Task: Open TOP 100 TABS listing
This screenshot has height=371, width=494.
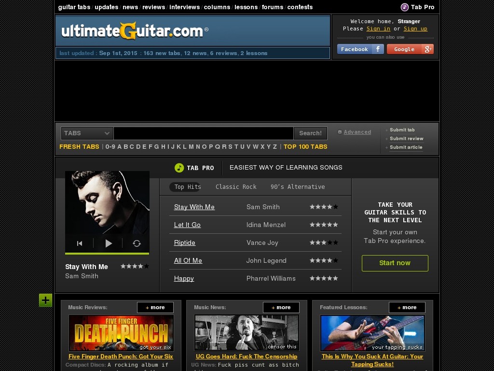Action: (x=305, y=147)
